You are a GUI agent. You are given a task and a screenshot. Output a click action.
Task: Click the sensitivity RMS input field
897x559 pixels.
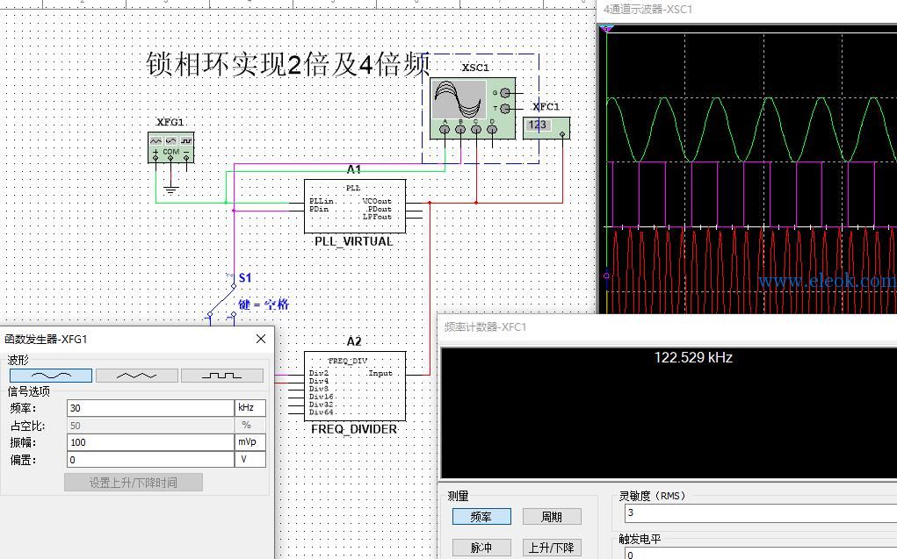[x=761, y=513]
